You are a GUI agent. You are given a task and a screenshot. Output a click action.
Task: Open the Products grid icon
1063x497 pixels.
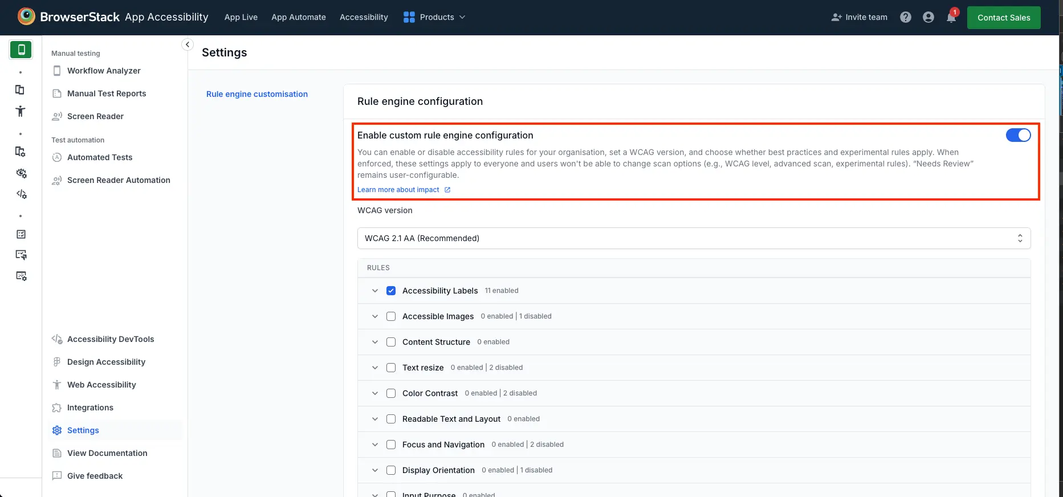409,17
